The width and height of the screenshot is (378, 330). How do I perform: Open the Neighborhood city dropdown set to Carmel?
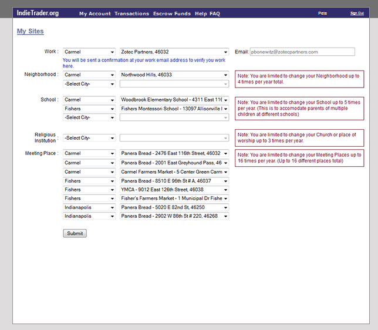click(89, 75)
